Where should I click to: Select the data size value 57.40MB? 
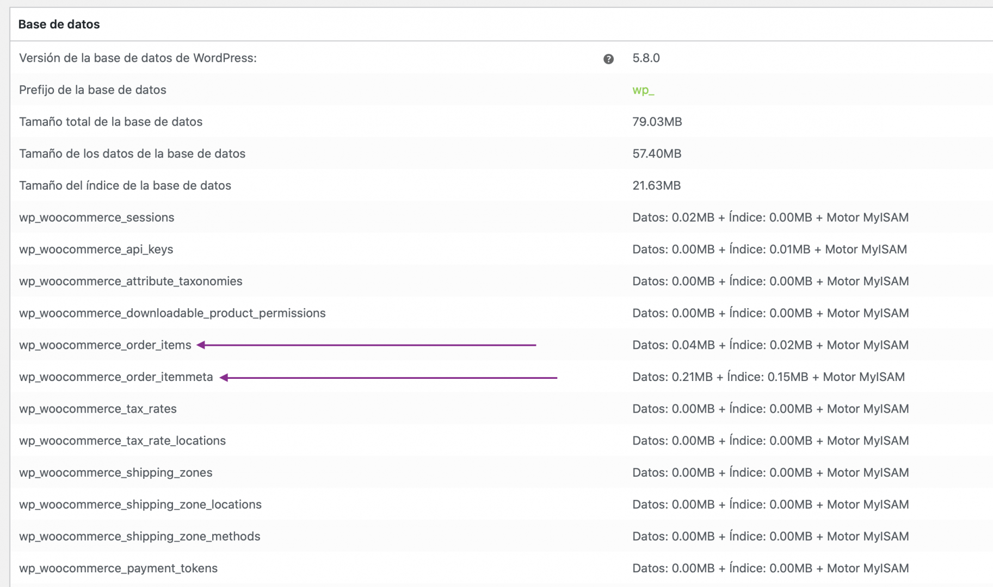pos(657,154)
